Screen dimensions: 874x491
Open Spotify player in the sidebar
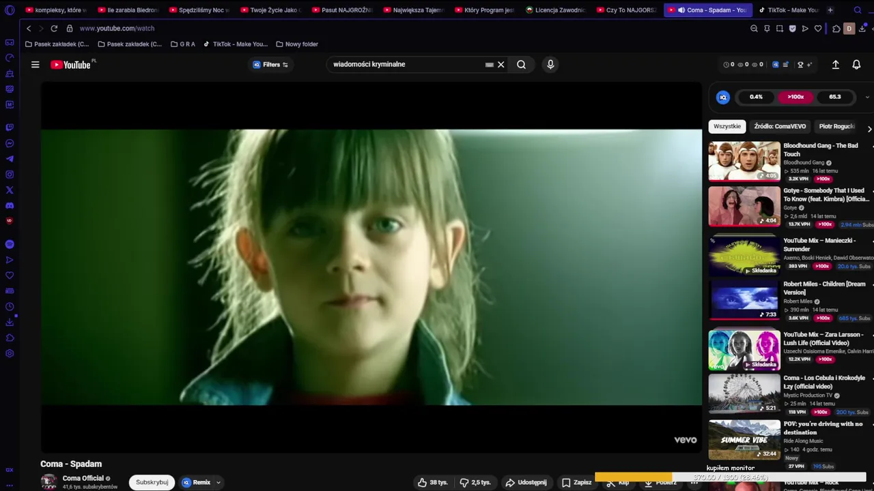coord(10,244)
